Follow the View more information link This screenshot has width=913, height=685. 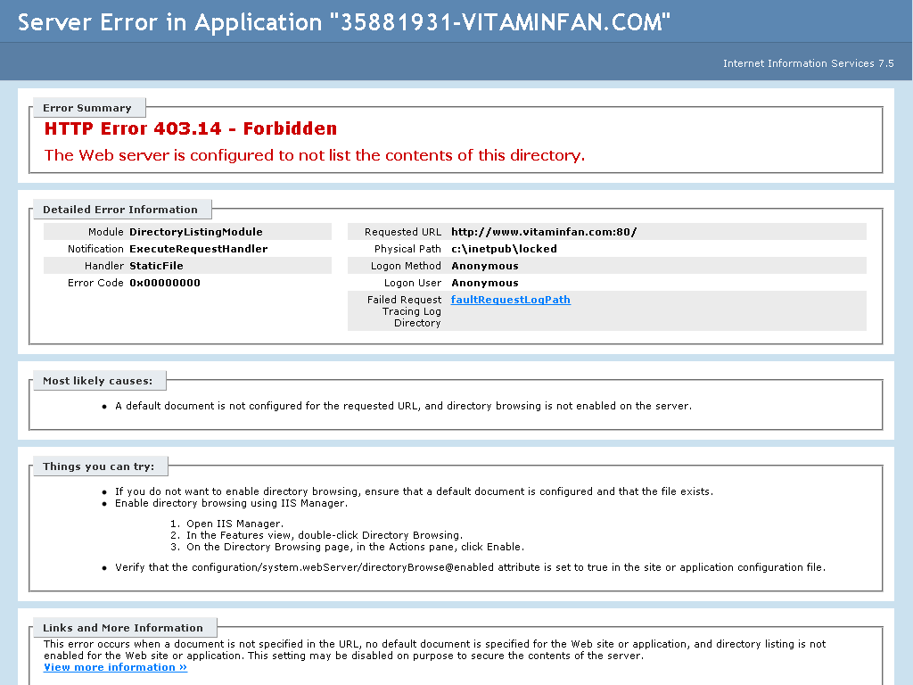click(x=115, y=667)
